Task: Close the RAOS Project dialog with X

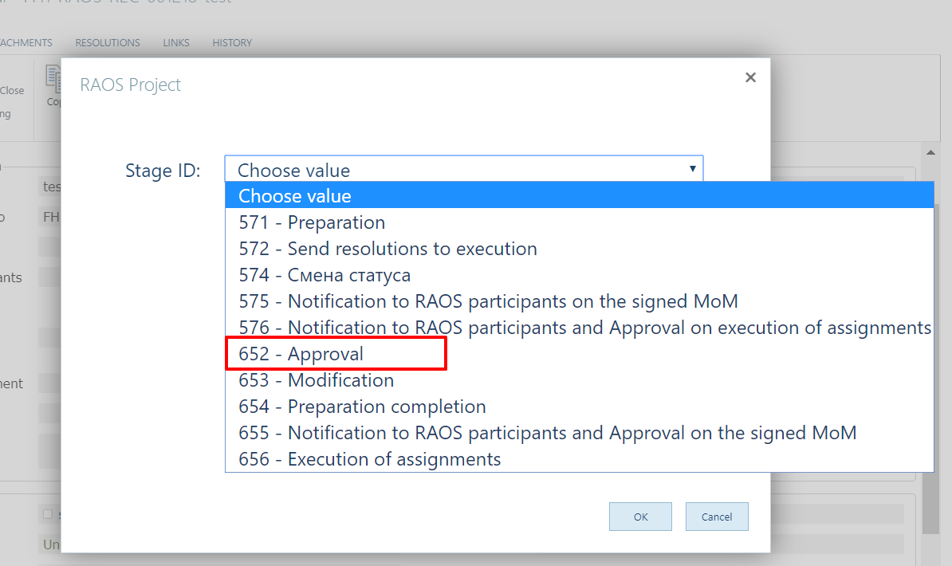Action: pos(750,77)
